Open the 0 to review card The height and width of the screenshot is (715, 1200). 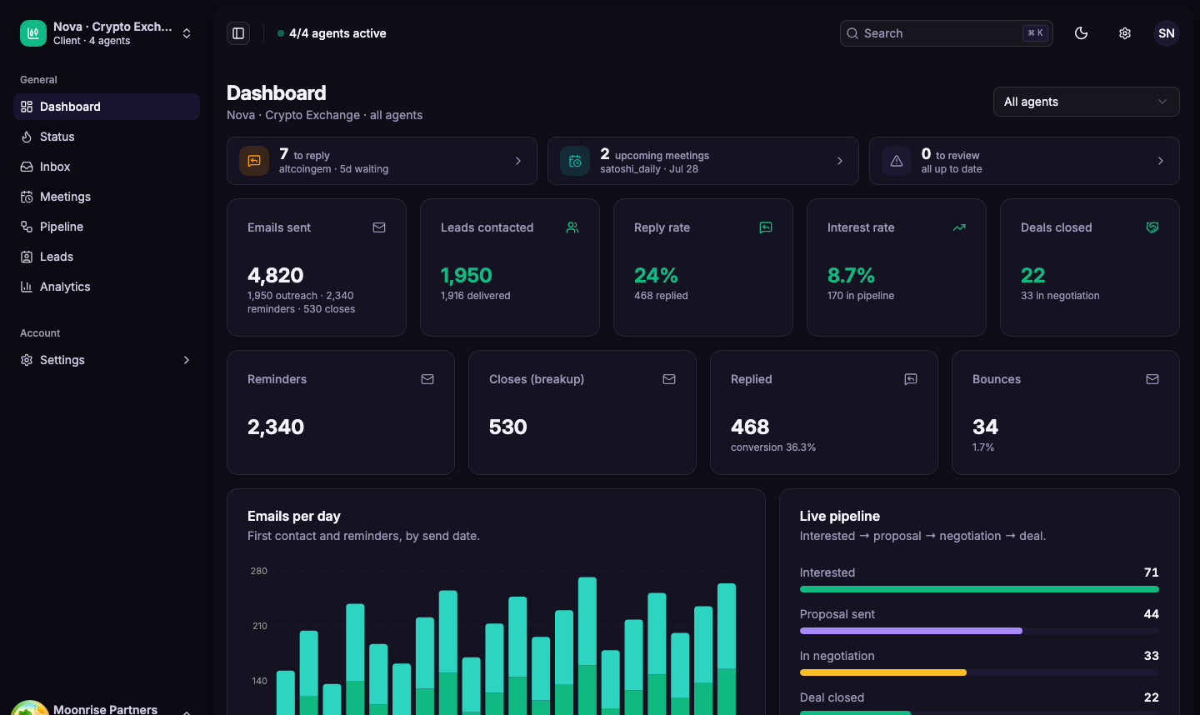[x=1024, y=161]
